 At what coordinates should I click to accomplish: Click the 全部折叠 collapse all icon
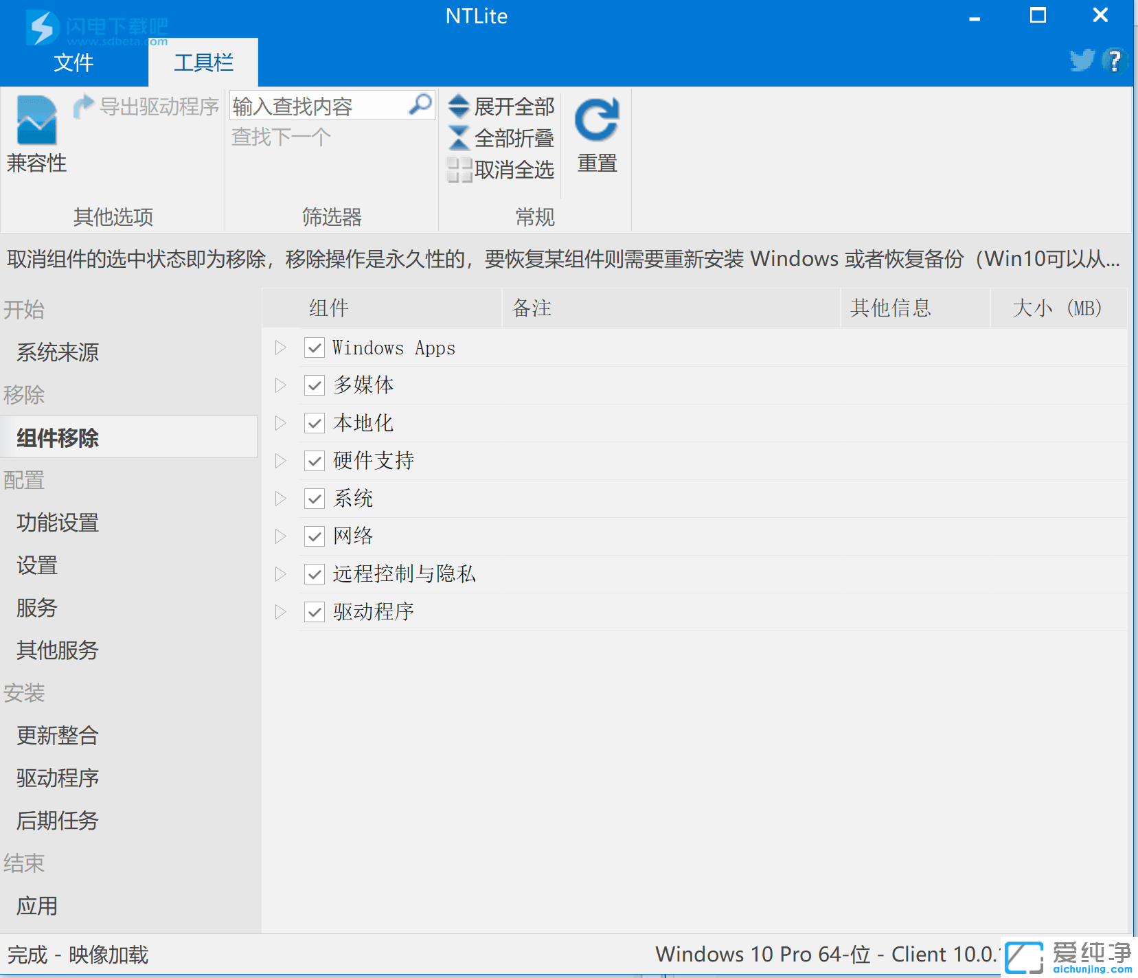point(458,138)
